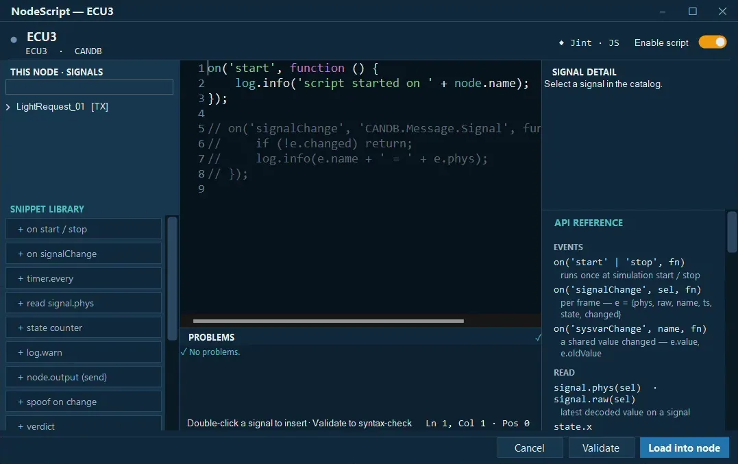Close the NodeScript window
This screenshot has height=464, width=738.
click(722, 11)
